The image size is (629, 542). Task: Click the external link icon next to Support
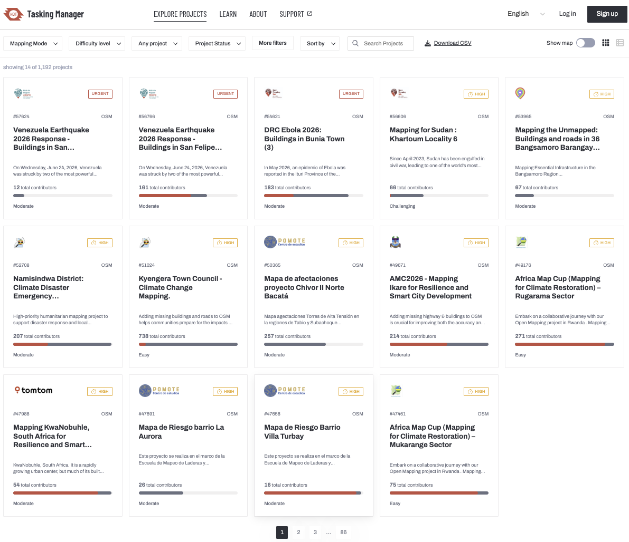[x=309, y=14]
